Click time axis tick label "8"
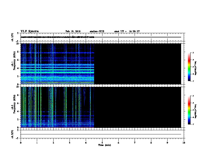This screenshot has height=160, width=207. coord(151,142)
